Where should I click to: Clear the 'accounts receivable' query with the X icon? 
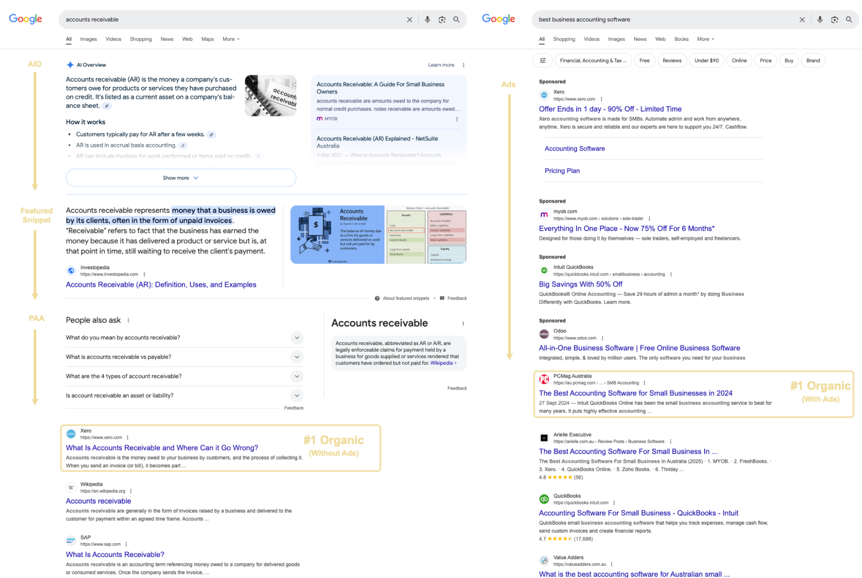(409, 19)
